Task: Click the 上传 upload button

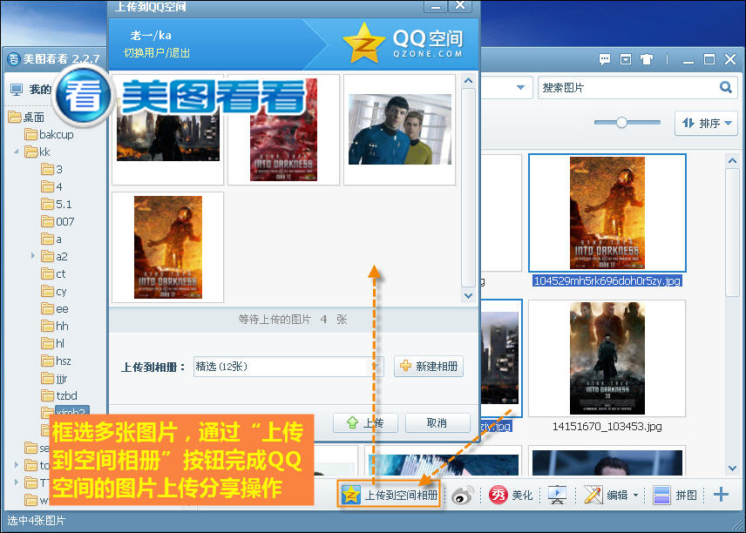Action: 365,422
